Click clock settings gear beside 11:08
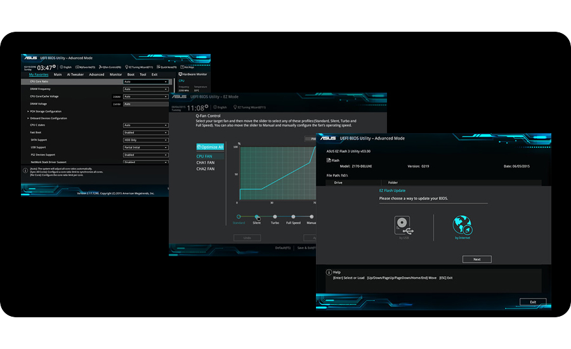Viewport: 571px width, 349px height. [x=206, y=107]
